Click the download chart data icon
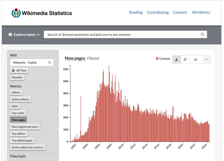 click(x=177, y=59)
